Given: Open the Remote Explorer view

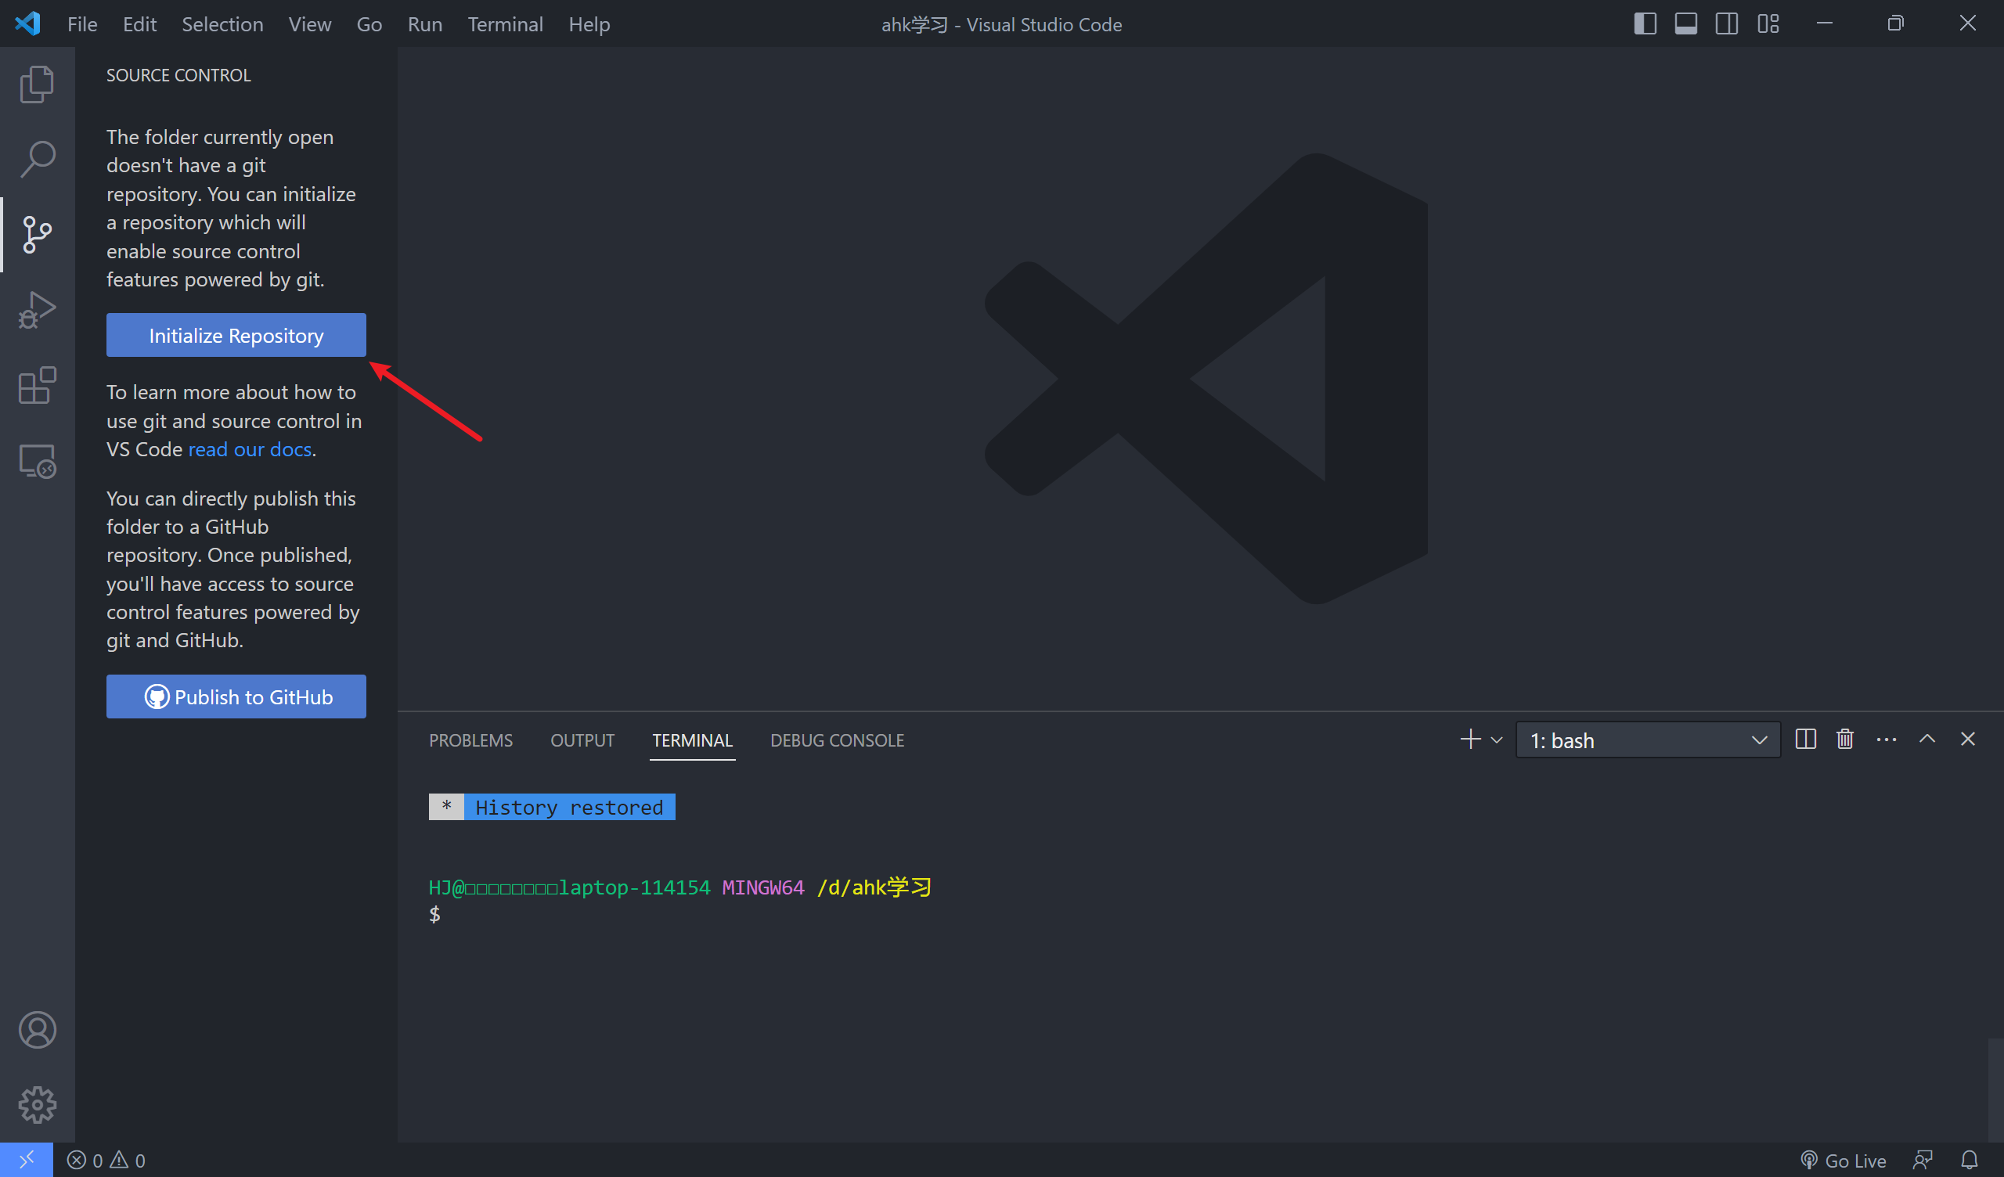Looking at the screenshot, I should (x=37, y=459).
